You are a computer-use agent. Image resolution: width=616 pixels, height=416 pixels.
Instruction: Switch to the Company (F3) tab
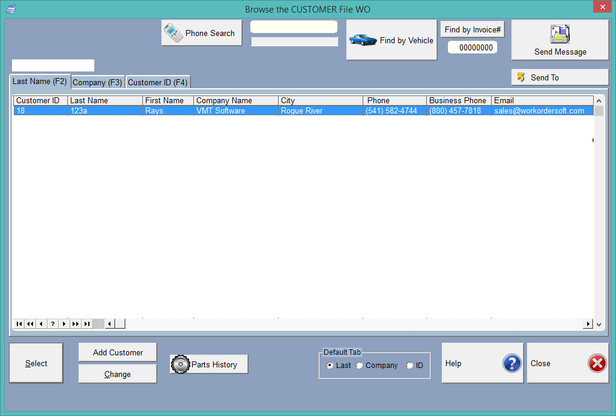click(97, 82)
